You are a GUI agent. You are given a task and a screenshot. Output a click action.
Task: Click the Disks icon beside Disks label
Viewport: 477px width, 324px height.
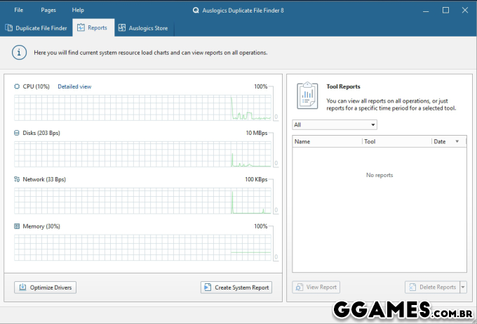(x=17, y=133)
